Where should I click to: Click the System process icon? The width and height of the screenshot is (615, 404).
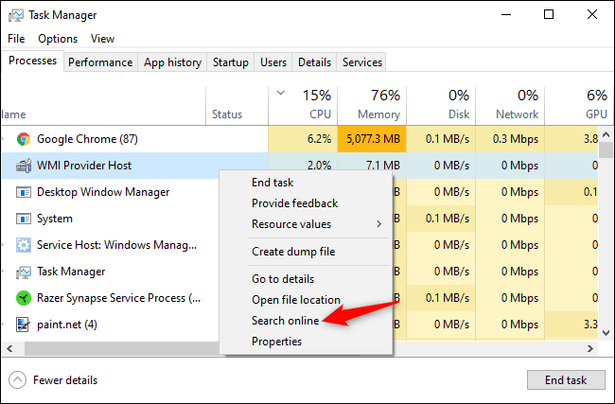coord(24,219)
